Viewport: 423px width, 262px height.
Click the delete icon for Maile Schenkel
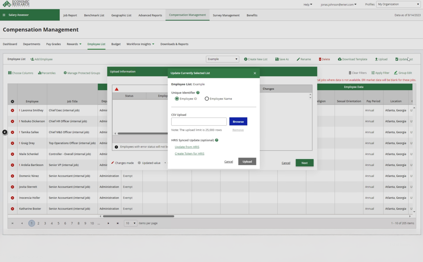(x=12, y=154)
